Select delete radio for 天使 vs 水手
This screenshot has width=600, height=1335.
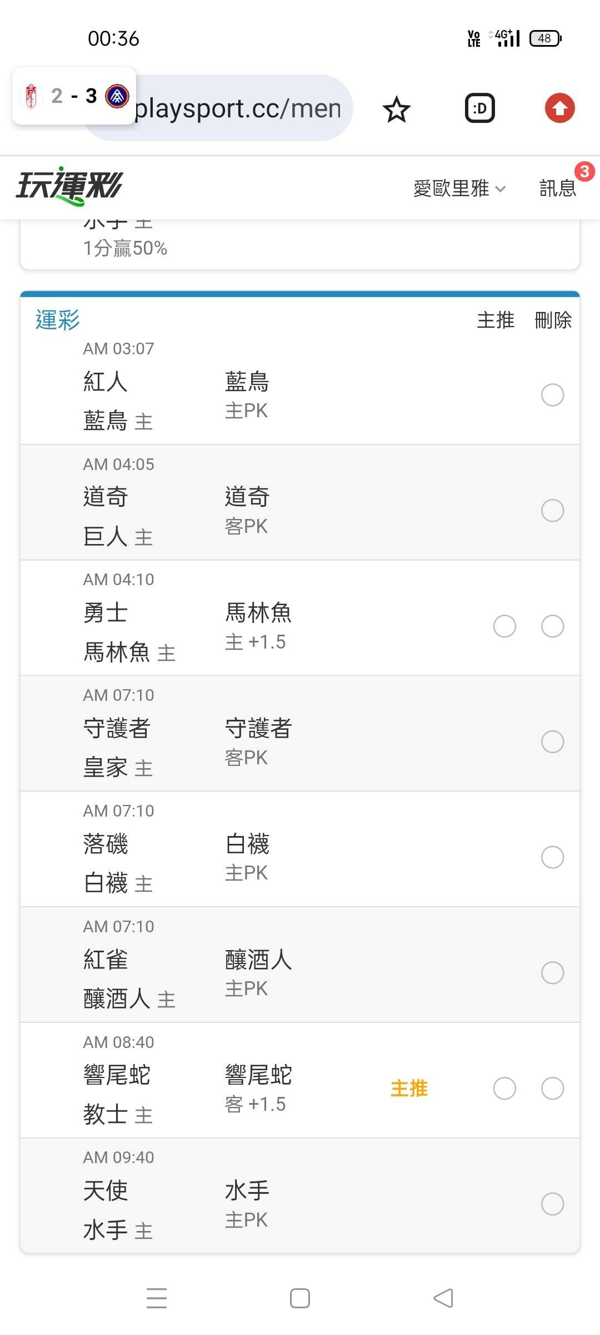click(552, 1204)
